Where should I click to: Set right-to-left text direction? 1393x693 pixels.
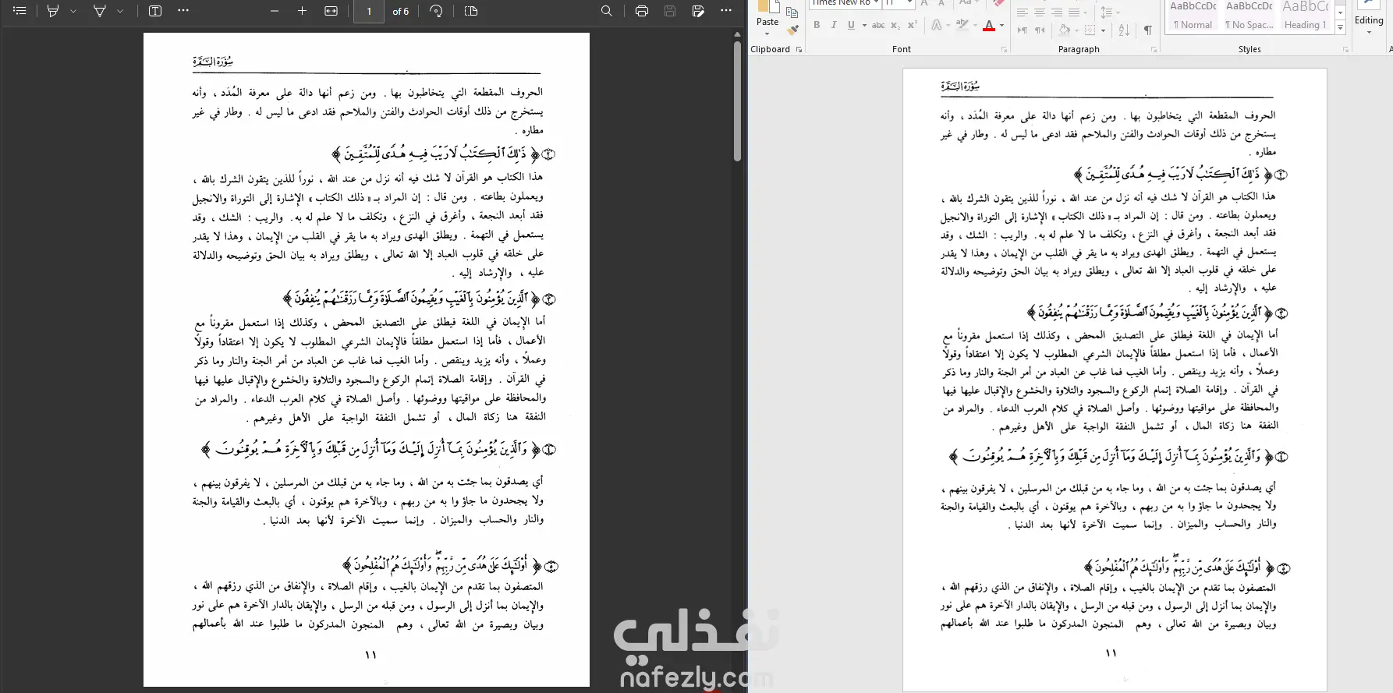coord(1040,30)
